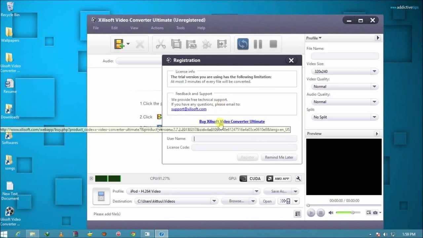423x238 pixels.
Task: Open Google Chrome from the taskbar
Action: 133,234
